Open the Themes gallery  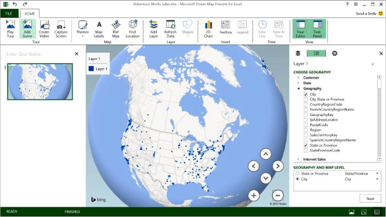coord(83,29)
